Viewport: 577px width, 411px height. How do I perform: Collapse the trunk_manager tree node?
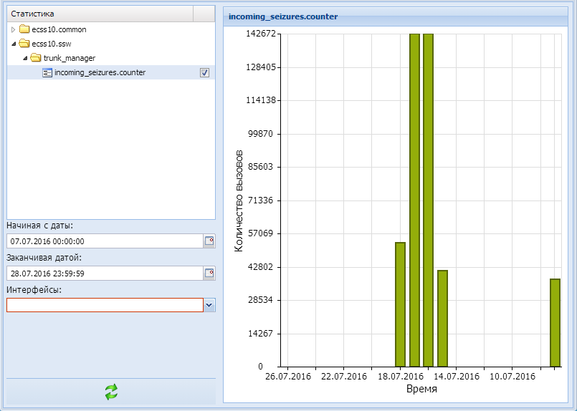[x=24, y=58]
